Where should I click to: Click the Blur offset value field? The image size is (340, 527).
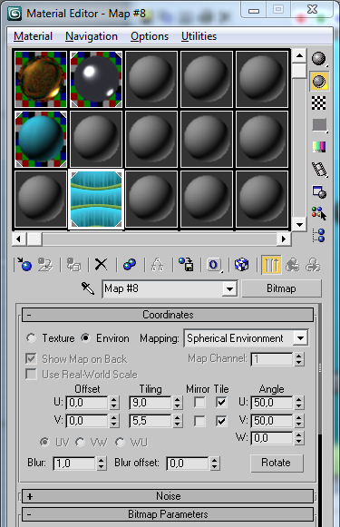pyautogui.click(x=189, y=464)
